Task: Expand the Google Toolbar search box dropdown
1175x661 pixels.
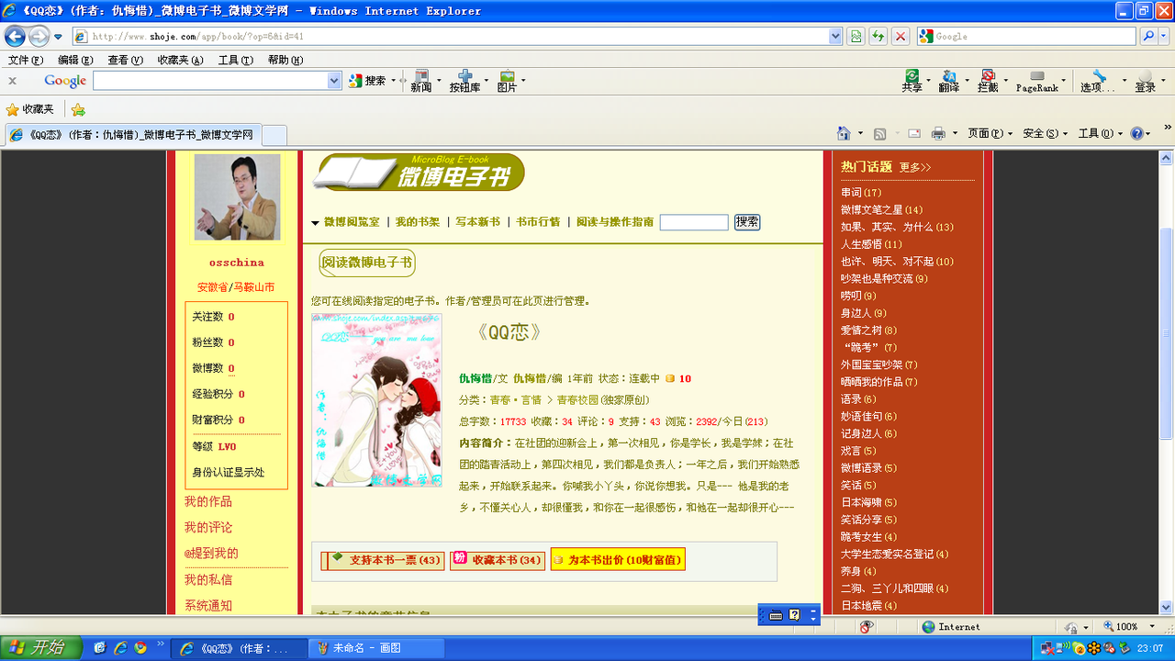Action: (334, 81)
